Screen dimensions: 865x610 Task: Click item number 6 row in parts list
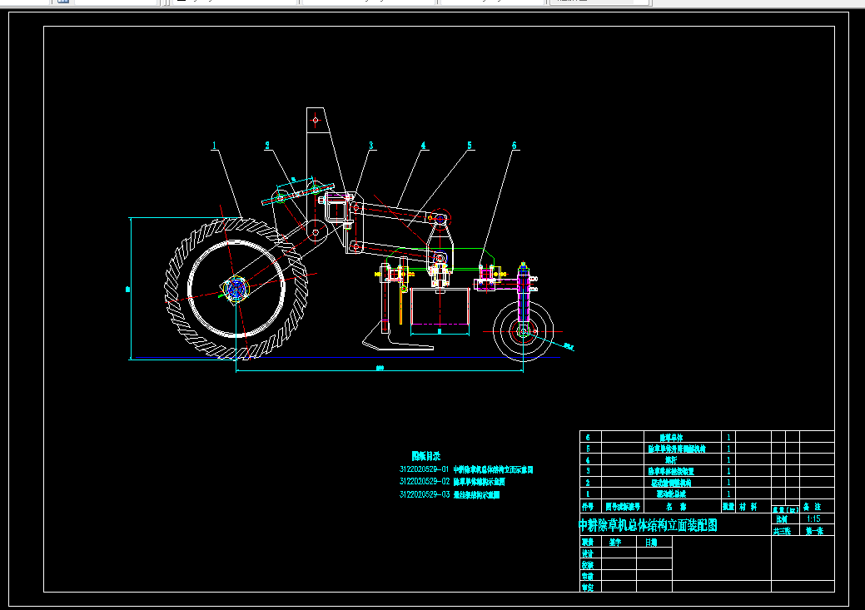(589, 437)
